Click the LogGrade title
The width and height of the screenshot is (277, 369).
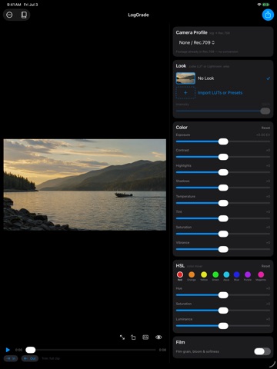click(x=138, y=15)
